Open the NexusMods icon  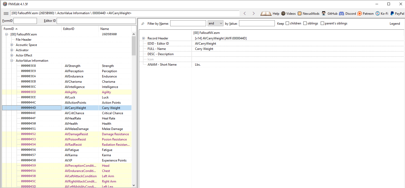[300, 13]
